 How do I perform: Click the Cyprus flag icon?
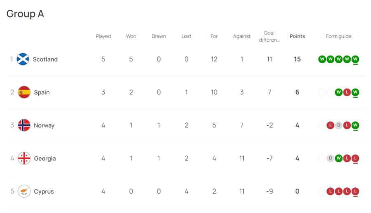pos(24,191)
